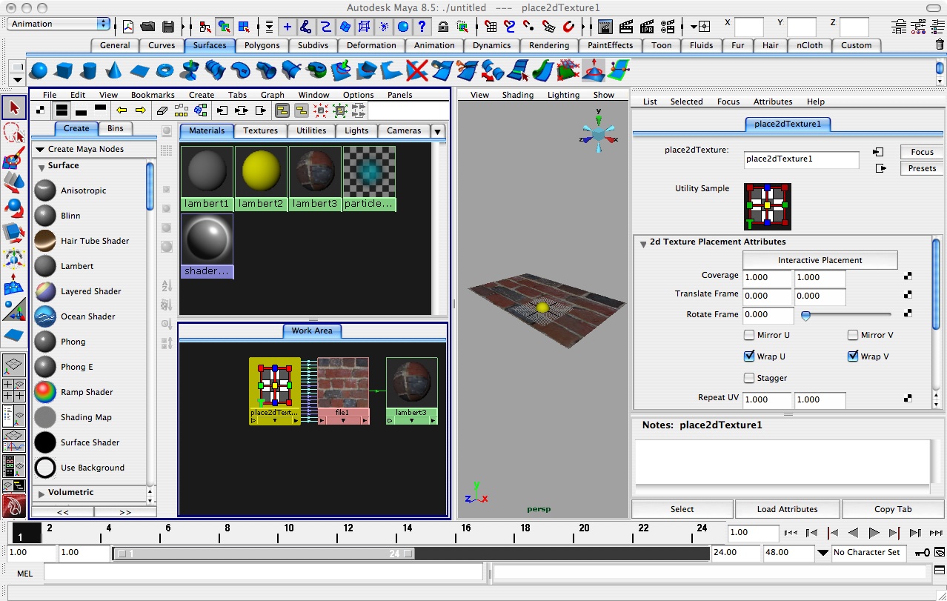The height and width of the screenshot is (601, 947).
Task: Click the go to input connection icon
Action: point(878,152)
